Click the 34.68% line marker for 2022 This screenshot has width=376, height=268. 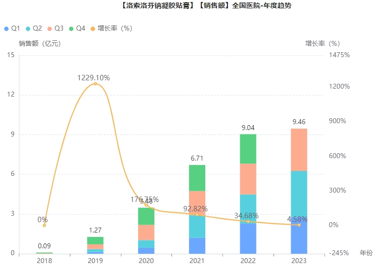pos(248,222)
